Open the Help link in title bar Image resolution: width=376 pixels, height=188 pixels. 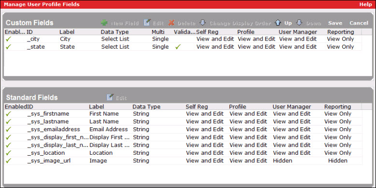[x=365, y=4]
